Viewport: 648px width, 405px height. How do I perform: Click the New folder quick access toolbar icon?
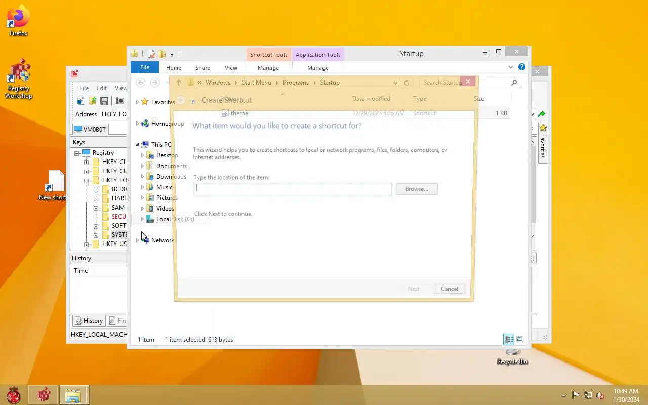point(162,54)
